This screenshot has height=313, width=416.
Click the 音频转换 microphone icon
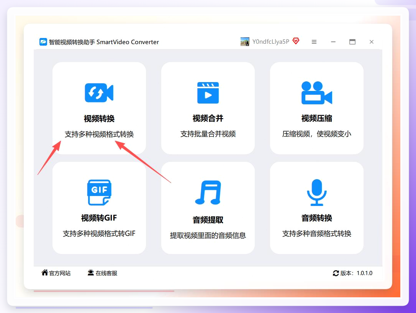click(x=317, y=193)
